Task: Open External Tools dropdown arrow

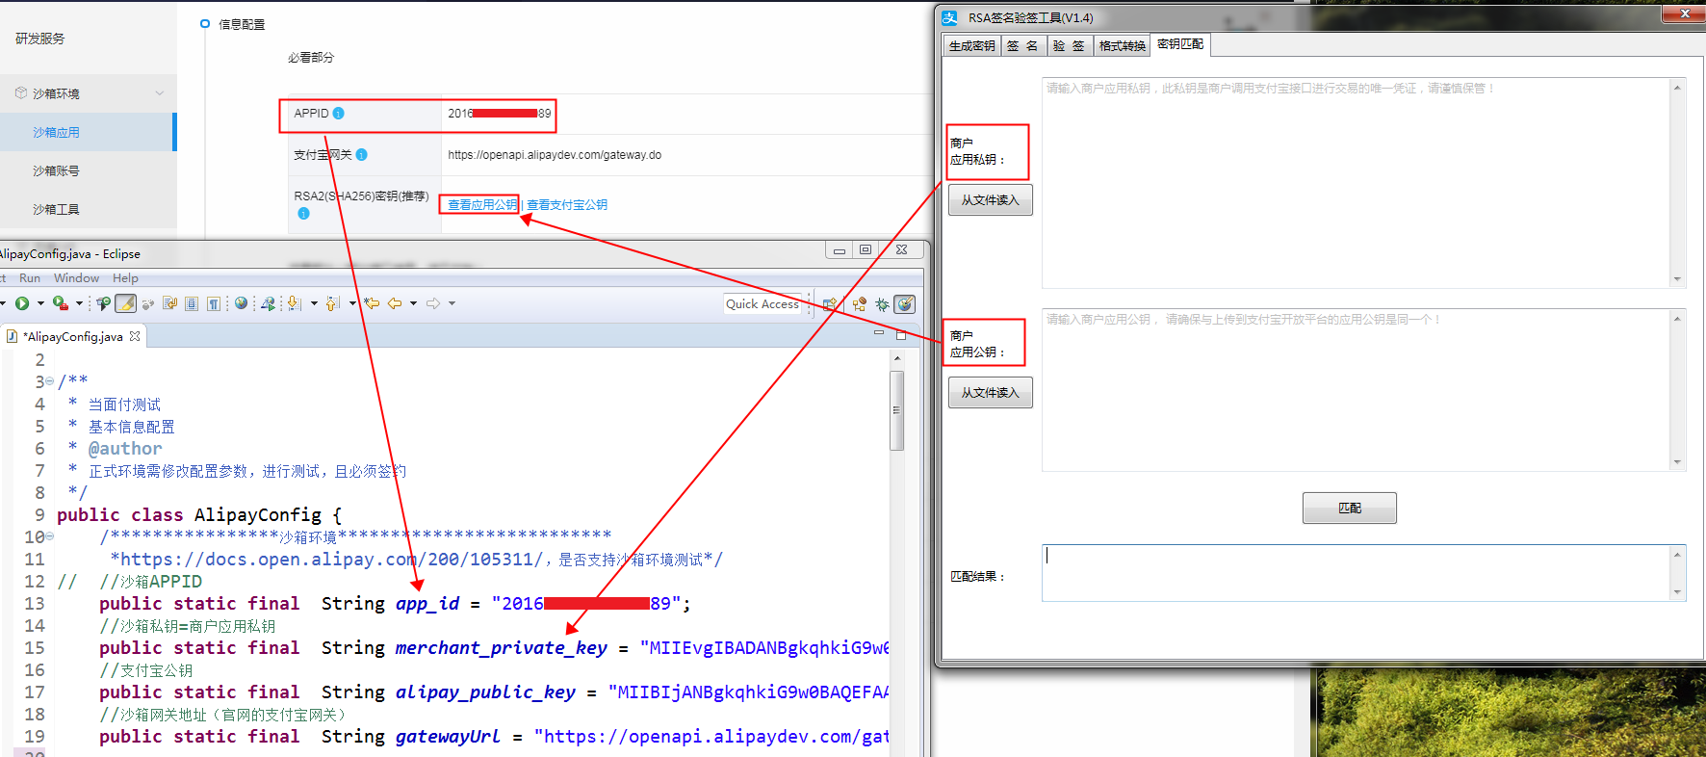Action: pyautogui.click(x=79, y=303)
